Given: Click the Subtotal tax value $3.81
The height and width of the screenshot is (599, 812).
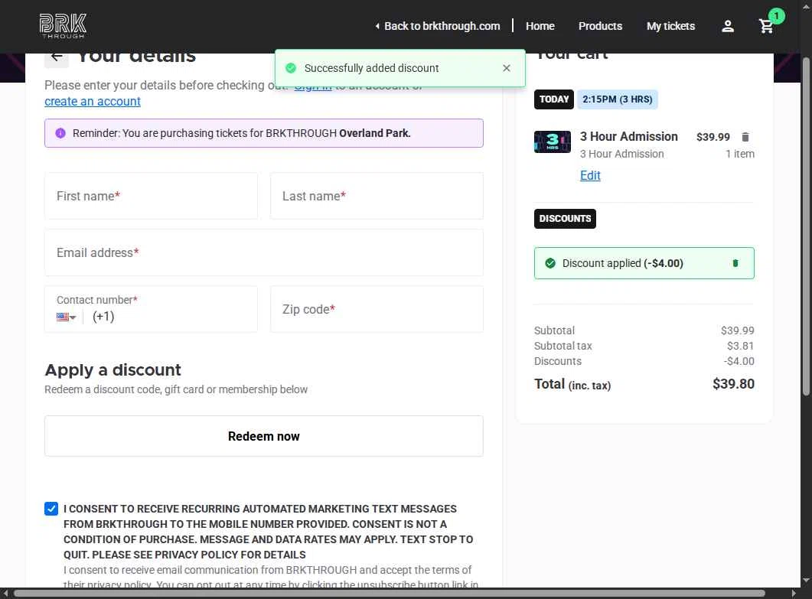Looking at the screenshot, I should point(741,346).
